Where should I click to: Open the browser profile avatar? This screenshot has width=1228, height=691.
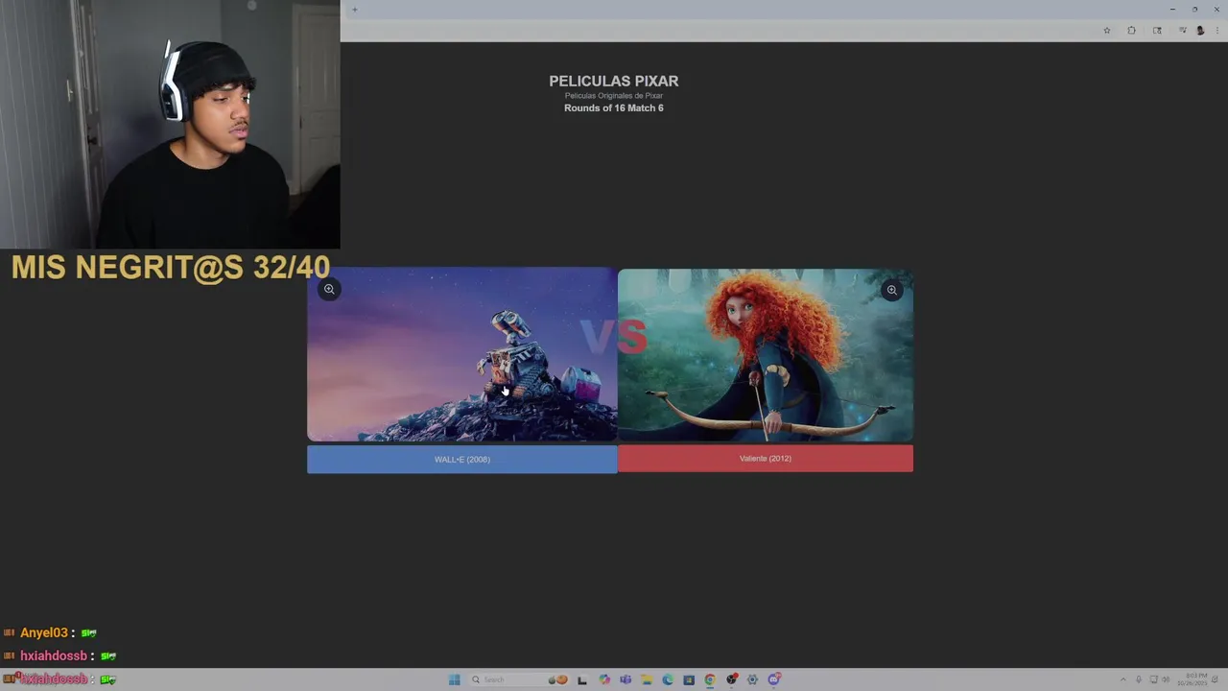(1200, 31)
